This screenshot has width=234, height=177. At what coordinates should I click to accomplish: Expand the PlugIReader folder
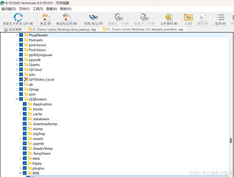coord(17,35)
